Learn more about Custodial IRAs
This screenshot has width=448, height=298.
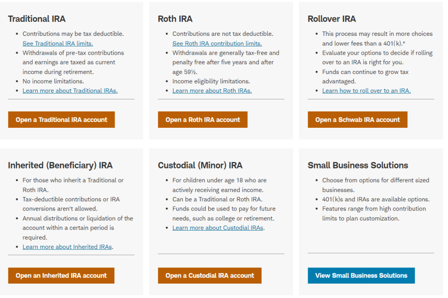point(217,228)
